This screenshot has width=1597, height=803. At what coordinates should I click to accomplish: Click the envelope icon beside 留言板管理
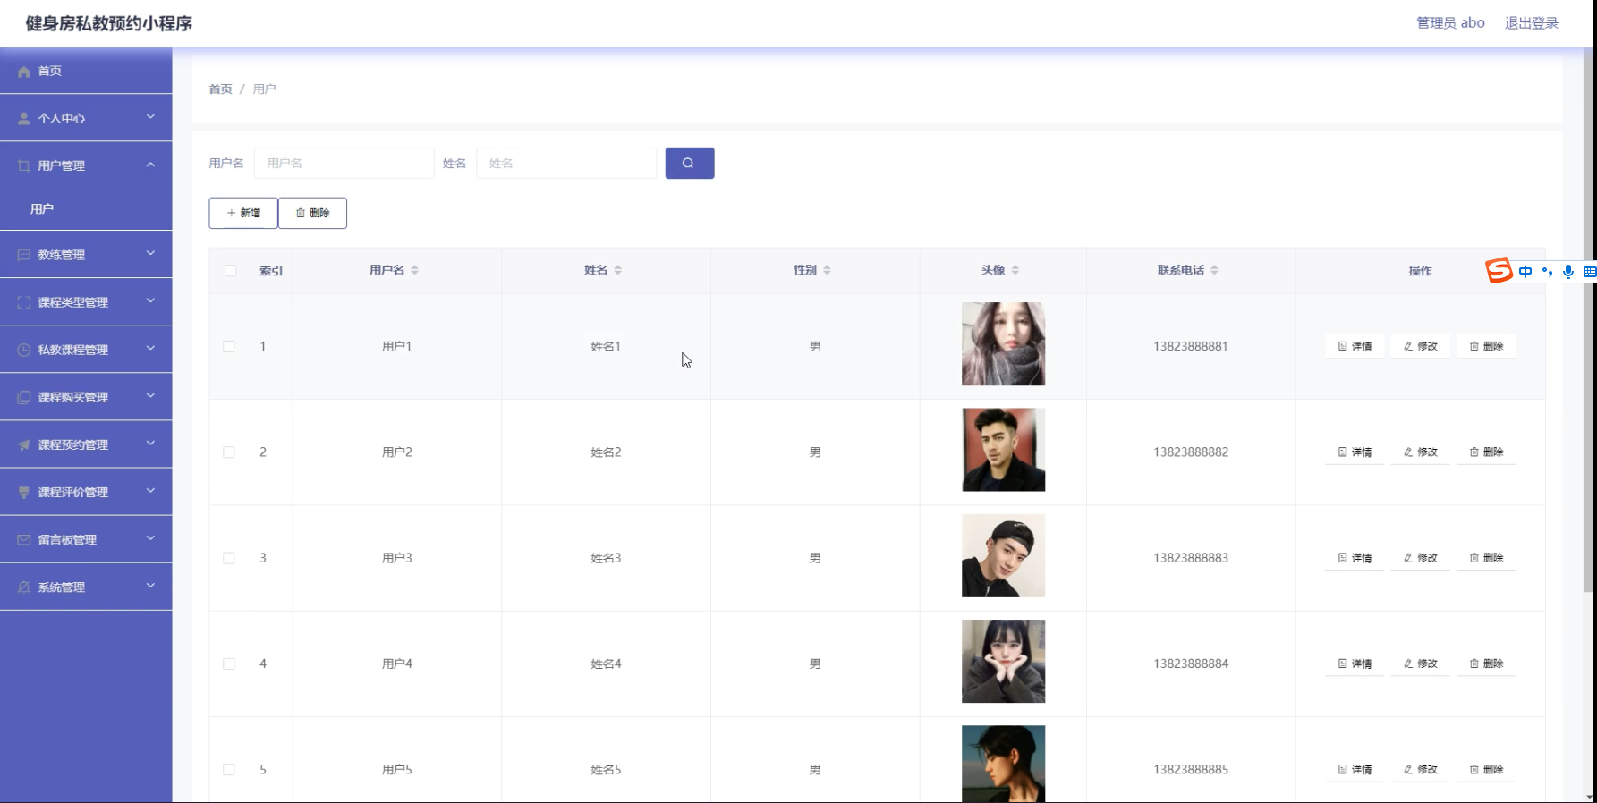tap(24, 539)
